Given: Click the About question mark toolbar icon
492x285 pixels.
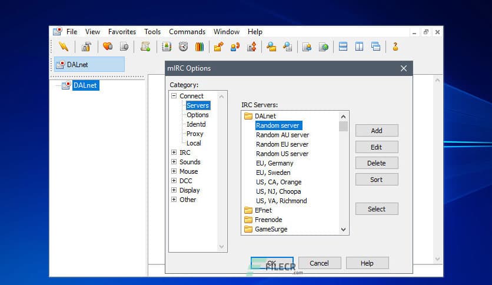Looking at the screenshot, I should point(395,47).
